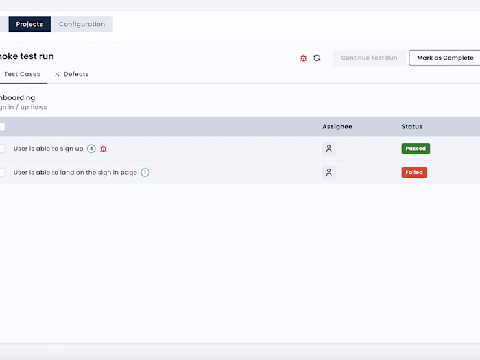This screenshot has height=360, width=480.
Task: Click the Mark as Complete button
Action: [x=445, y=58]
